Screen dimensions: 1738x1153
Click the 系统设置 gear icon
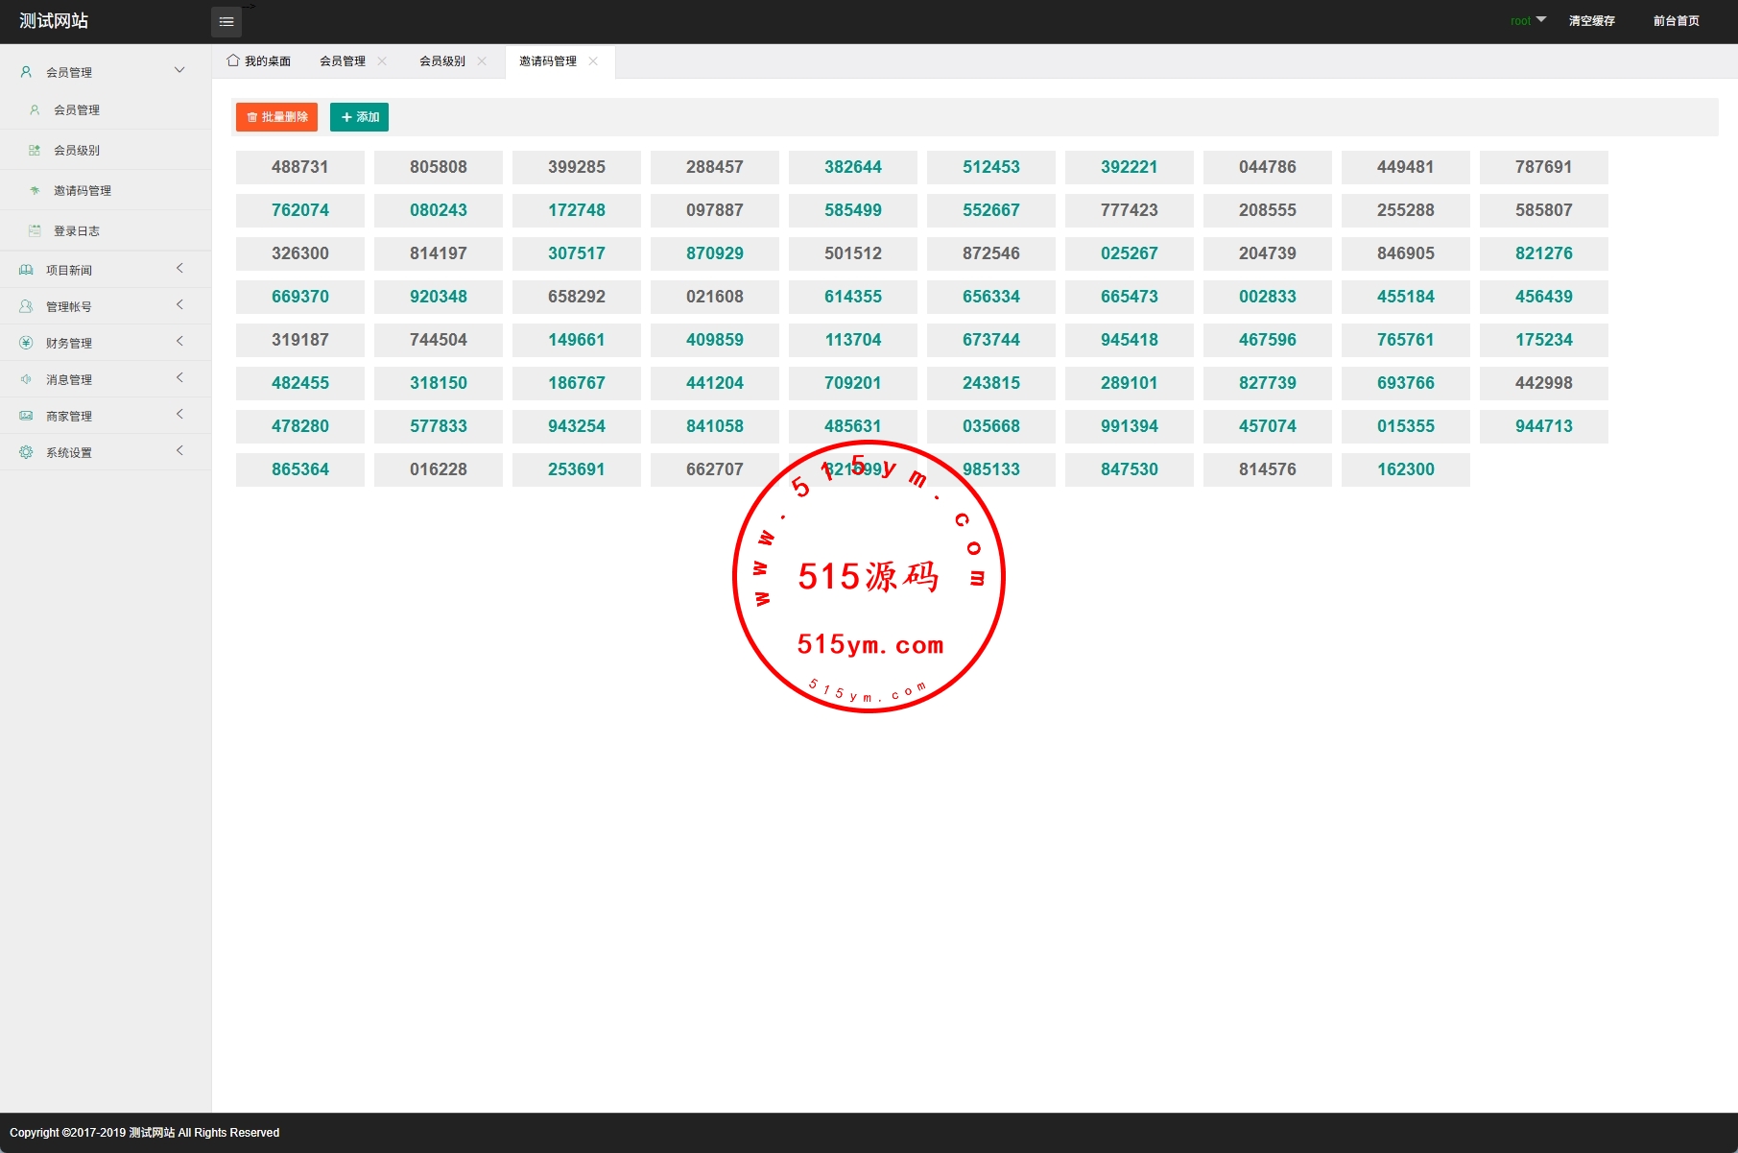[x=26, y=452]
